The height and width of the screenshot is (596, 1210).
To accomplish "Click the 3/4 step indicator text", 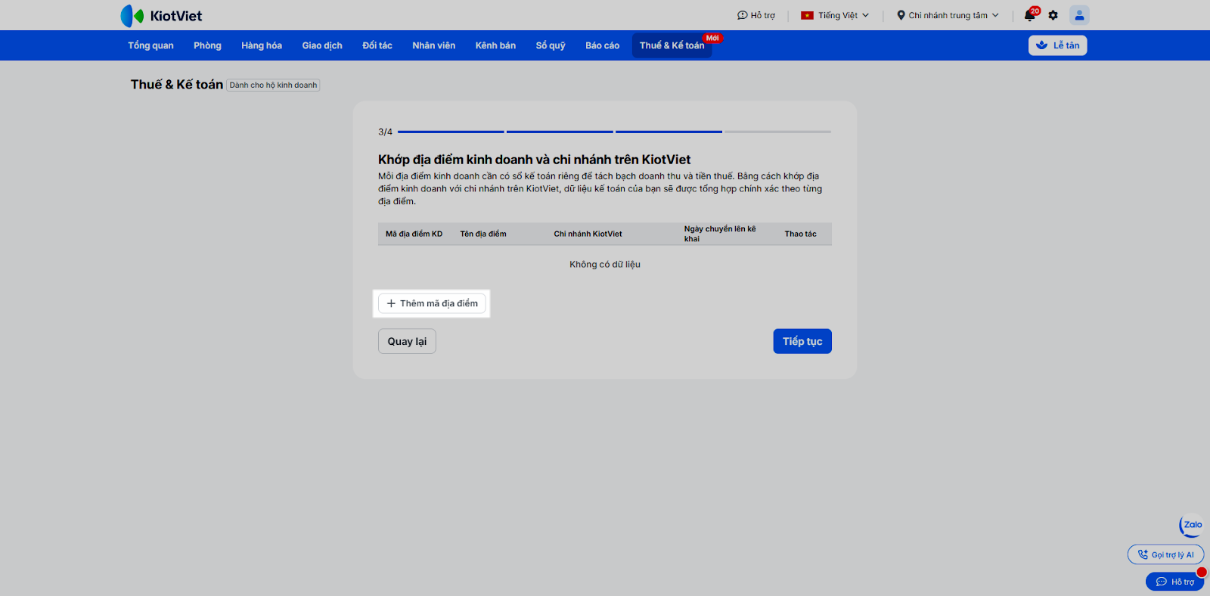I will [x=385, y=132].
